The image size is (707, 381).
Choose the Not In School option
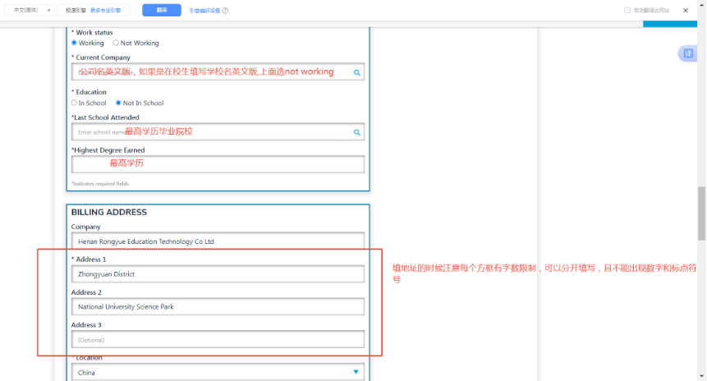(118, 103)
